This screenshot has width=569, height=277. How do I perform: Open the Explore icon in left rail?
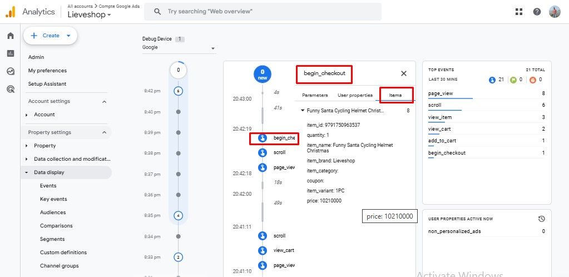[10, 71]
